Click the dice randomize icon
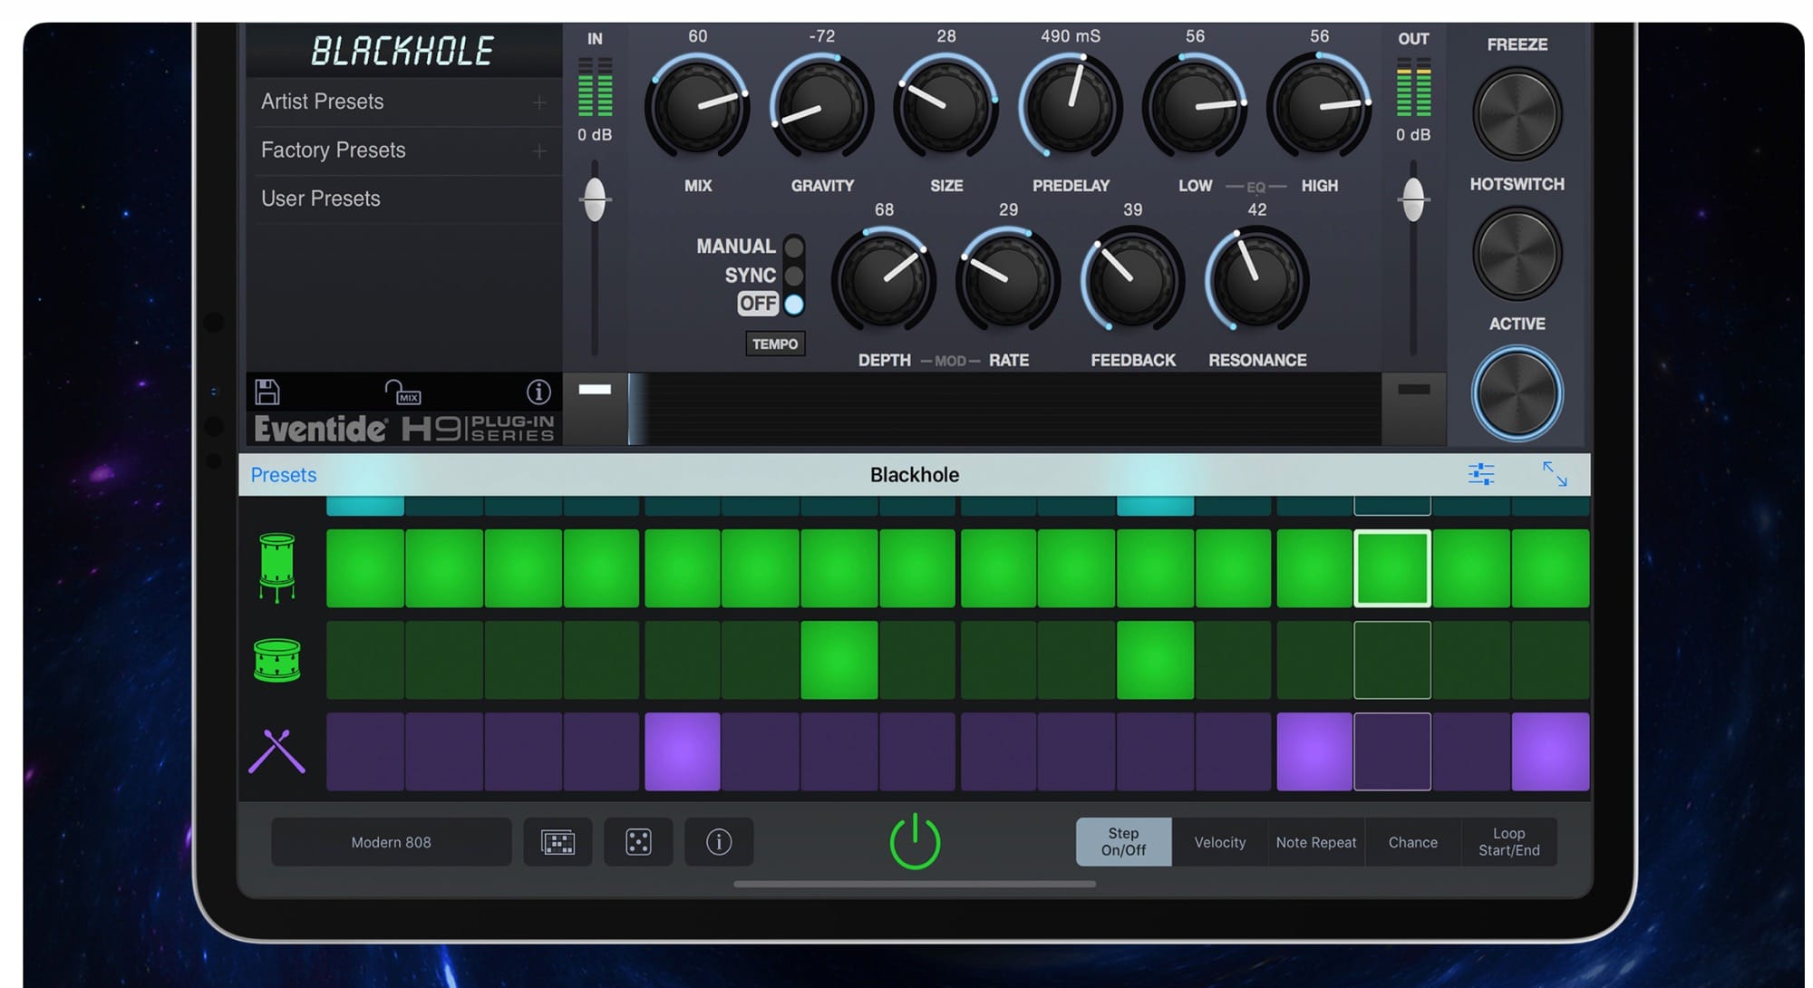The image size is (1813, 988). 638,842
